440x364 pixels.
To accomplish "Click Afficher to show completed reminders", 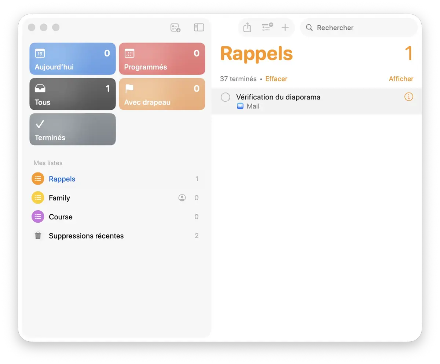I will click(401, 79).
